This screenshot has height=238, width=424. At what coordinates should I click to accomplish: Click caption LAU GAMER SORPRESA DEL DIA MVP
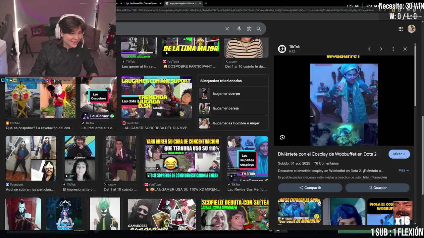(x=157, y=128)
